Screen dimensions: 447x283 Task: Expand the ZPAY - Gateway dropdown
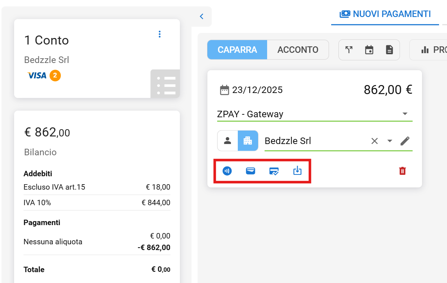405,114
